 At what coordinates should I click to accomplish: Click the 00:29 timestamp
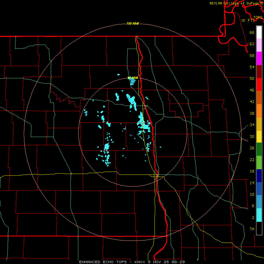(x=178, y=262)
